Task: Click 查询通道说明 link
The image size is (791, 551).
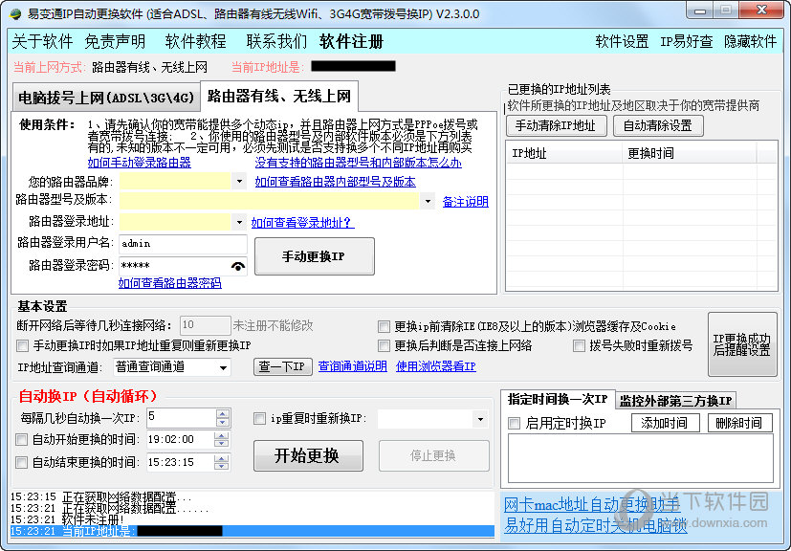Action: click(353, 366)
